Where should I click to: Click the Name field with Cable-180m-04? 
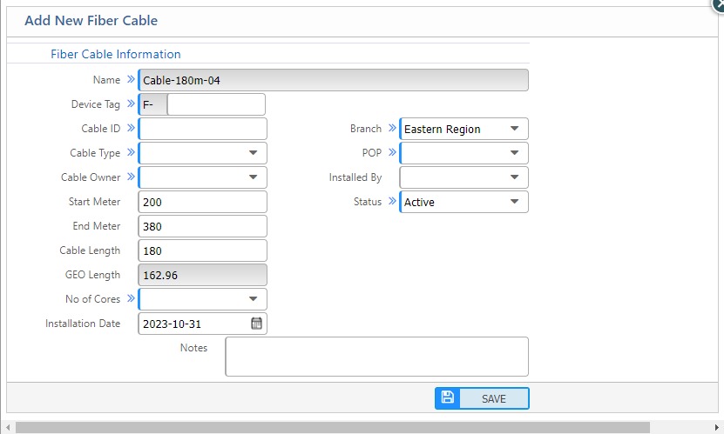[x=333, y=80]
